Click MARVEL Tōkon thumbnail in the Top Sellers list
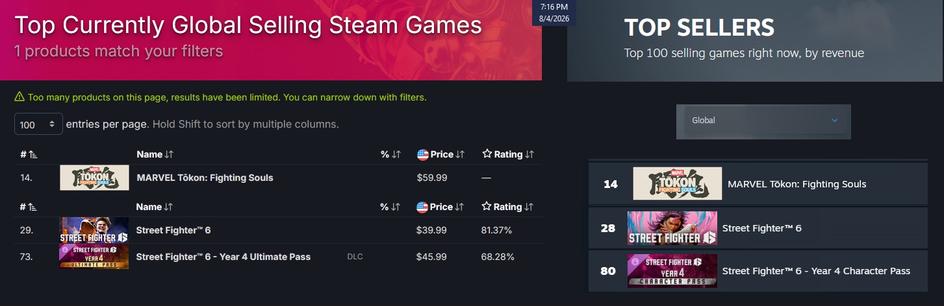 click(x=677, y=183)
